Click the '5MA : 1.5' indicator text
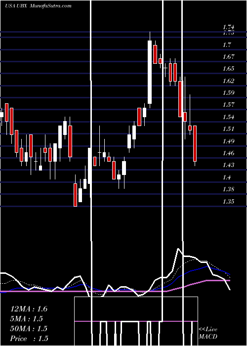Viewport: 247px width, 346px height. 27,319
